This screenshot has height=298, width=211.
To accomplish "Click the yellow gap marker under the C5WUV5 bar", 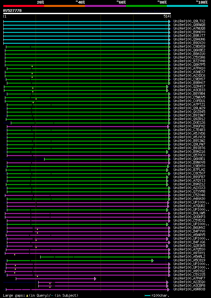I will click(x=36, y=99).
